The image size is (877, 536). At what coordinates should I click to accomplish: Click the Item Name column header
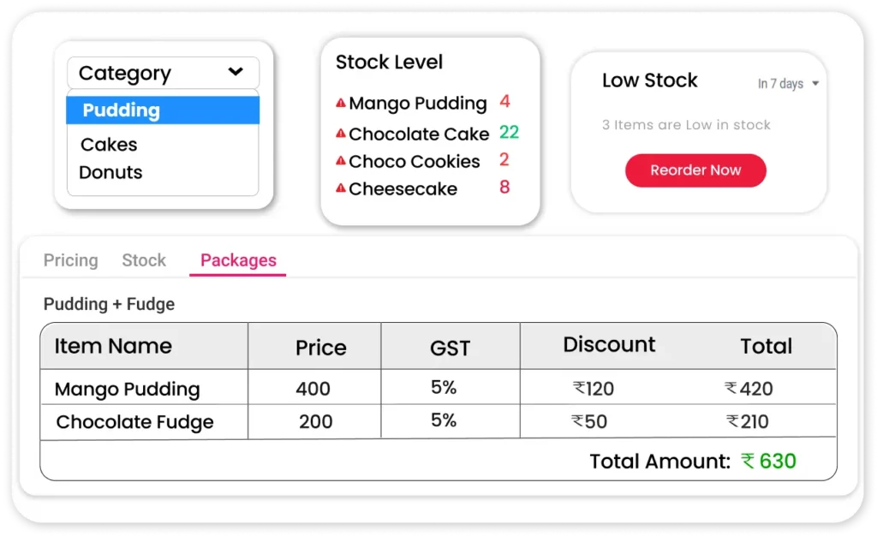pyautogui.click(x=113, y=347)
